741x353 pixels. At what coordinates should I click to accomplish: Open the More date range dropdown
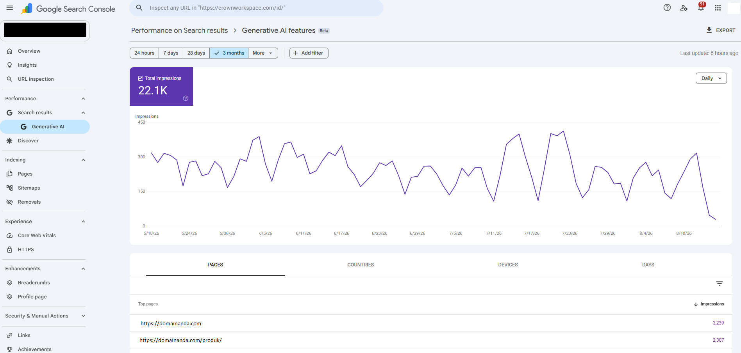coord(263,53)
